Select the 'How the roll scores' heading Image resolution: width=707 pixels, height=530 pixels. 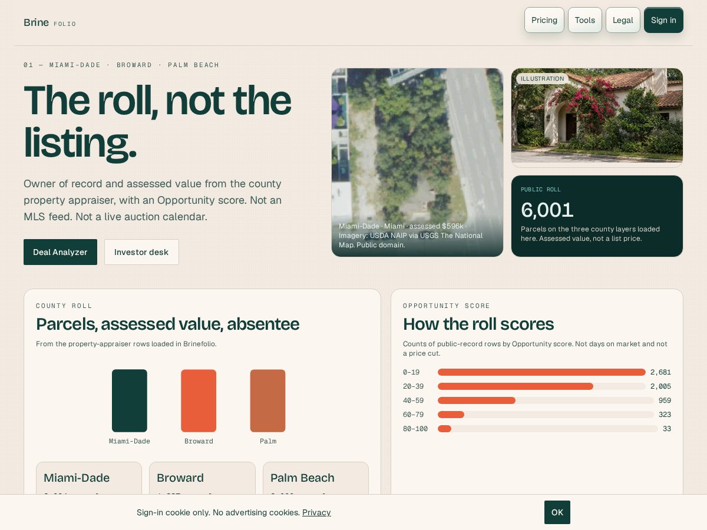pos(478,324)
